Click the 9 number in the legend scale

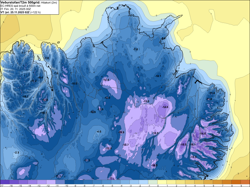241,185
